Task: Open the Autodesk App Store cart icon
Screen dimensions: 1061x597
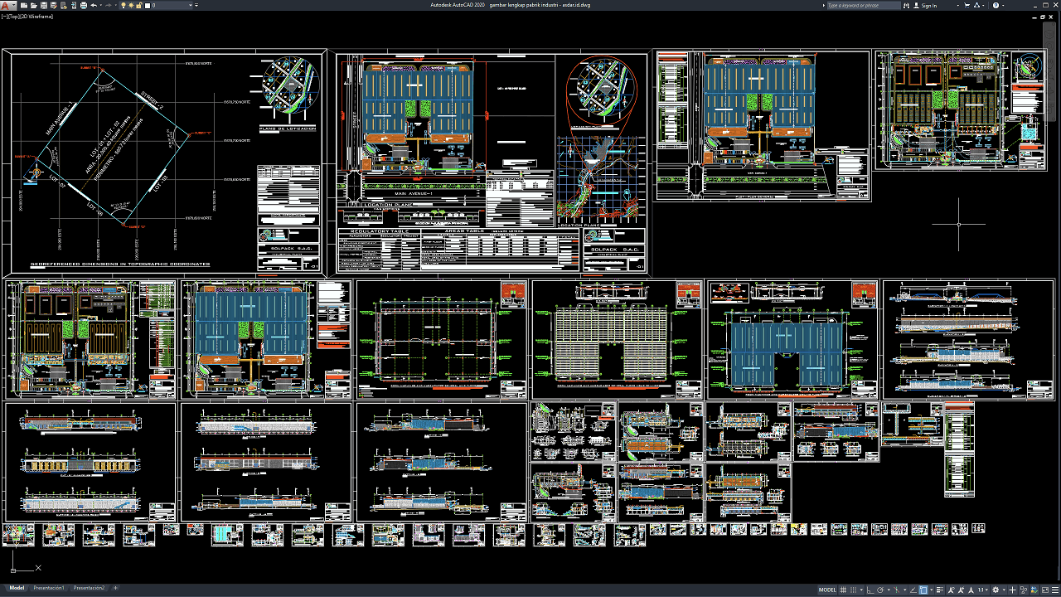Action: [967, 5]
